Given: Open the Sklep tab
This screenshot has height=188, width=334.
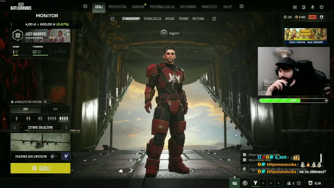Looking at the screenshot, I should click(228, 7).
